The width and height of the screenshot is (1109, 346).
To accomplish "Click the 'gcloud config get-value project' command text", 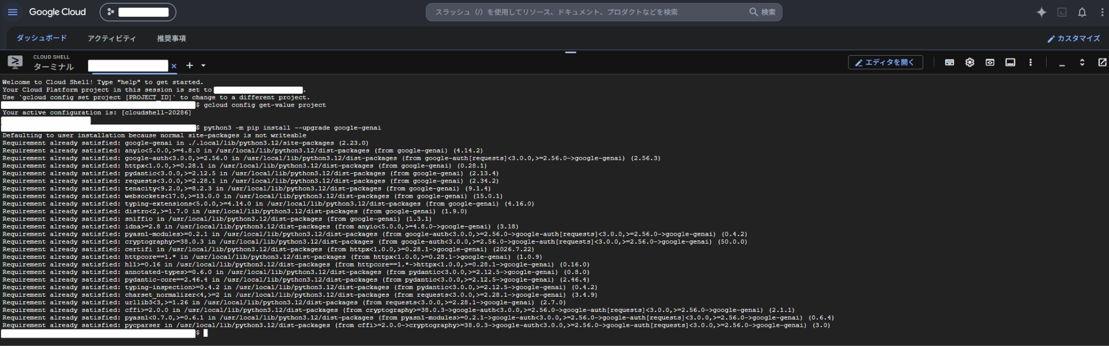I will [265, 105].
